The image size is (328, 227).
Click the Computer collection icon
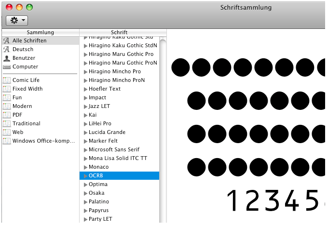pyautogui.click(x=7, y=67)
